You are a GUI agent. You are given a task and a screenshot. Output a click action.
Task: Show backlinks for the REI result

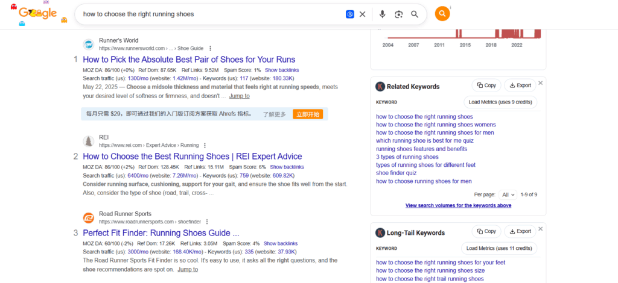pos(287,167)
